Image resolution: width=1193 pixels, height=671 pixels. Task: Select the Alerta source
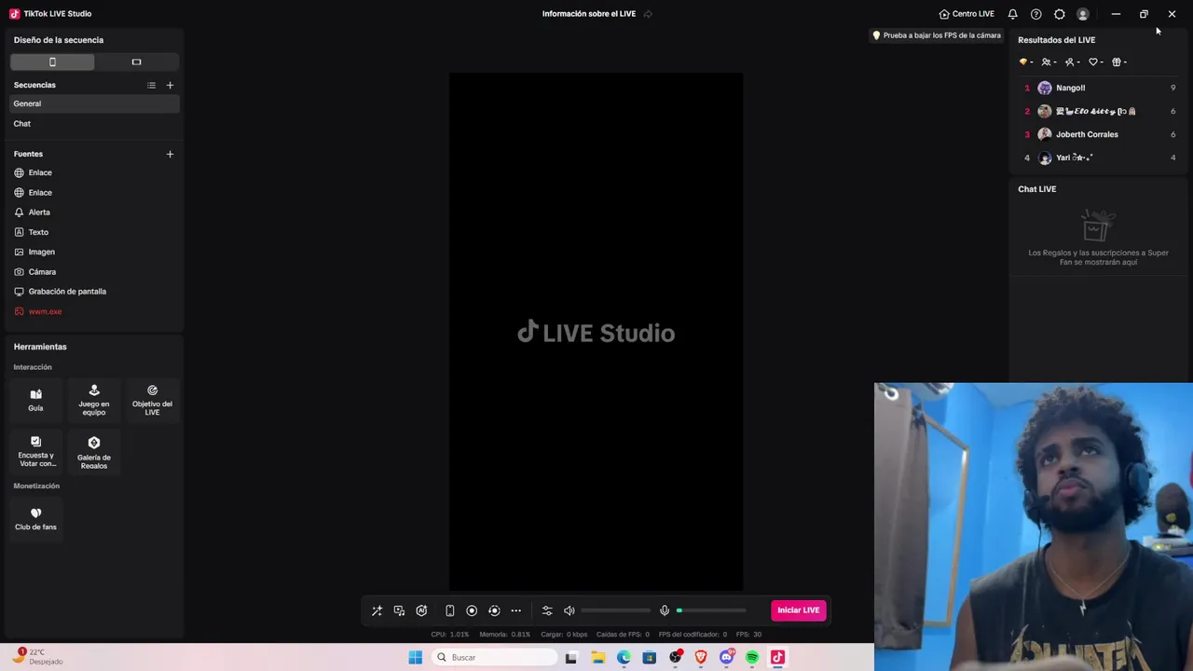click(93, 212)
